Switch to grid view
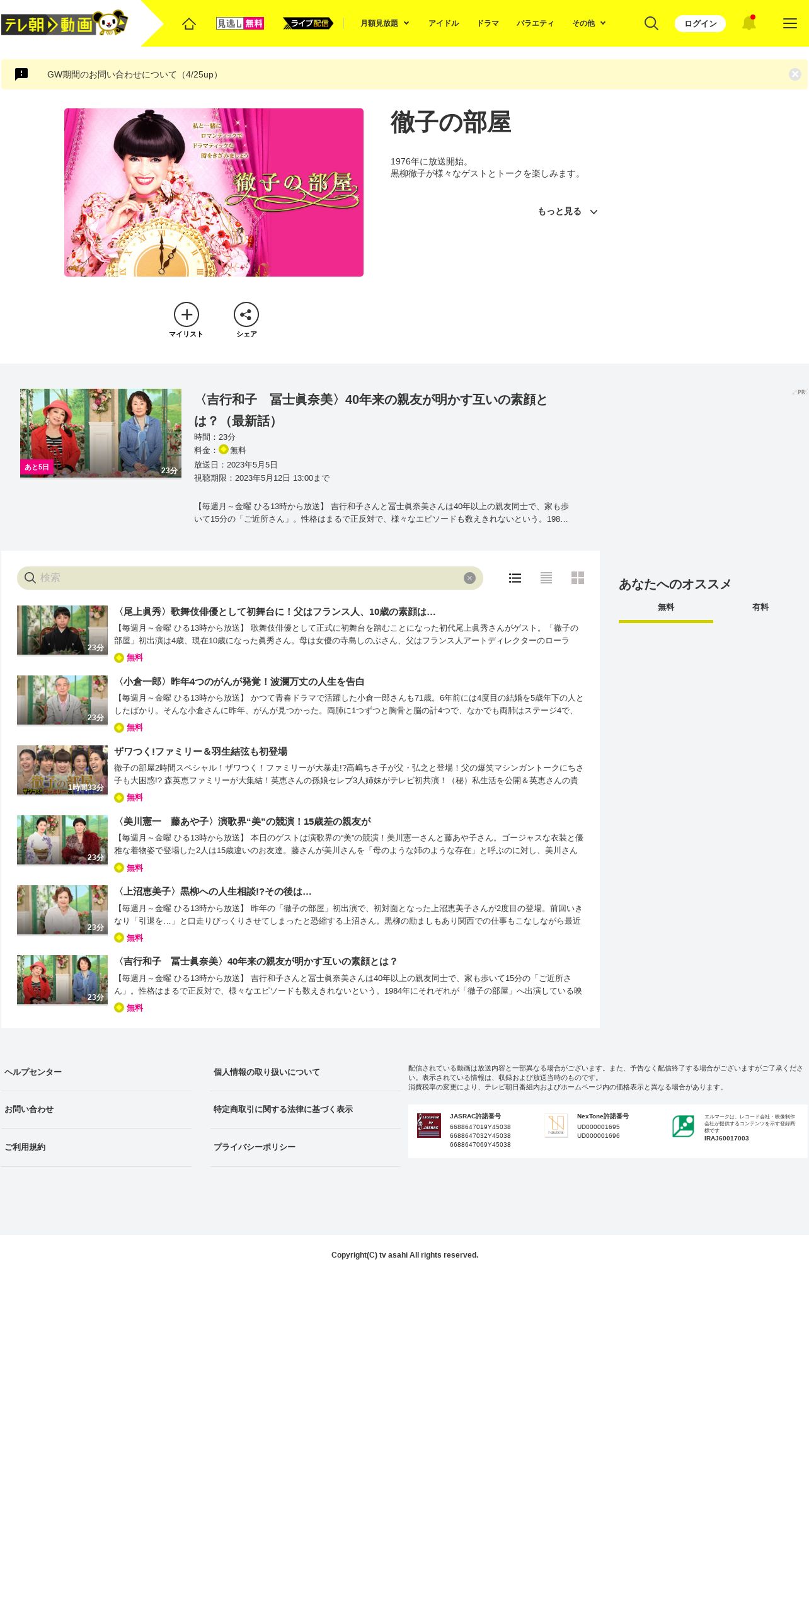Screen dimensions: 809x1618 pos(578,578)
